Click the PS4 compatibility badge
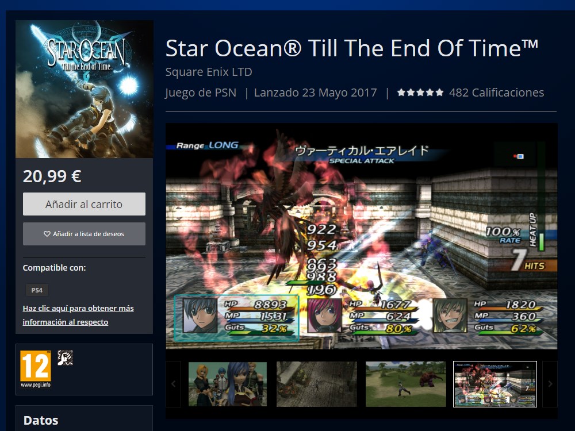The image size is (575, 431). (37, 290)
